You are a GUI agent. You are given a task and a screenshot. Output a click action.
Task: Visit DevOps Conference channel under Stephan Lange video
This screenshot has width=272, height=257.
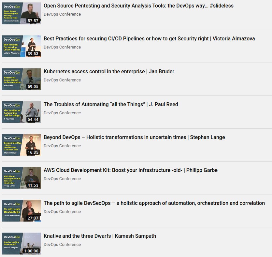[x=62, y=146]
